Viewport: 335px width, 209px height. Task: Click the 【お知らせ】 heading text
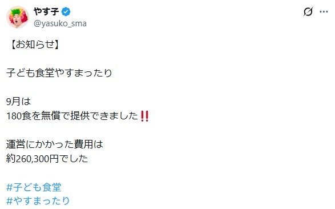(x=35, y=45)
